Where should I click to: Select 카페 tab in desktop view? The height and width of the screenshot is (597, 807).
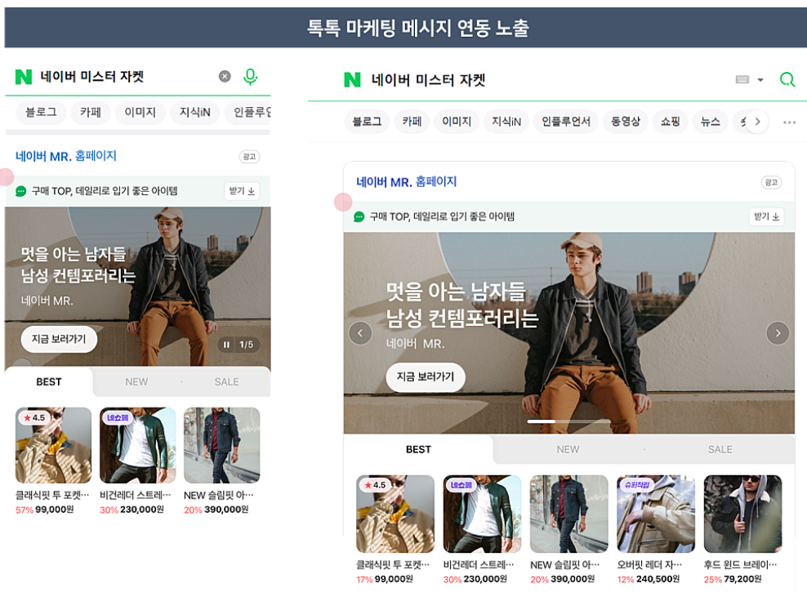412,122
